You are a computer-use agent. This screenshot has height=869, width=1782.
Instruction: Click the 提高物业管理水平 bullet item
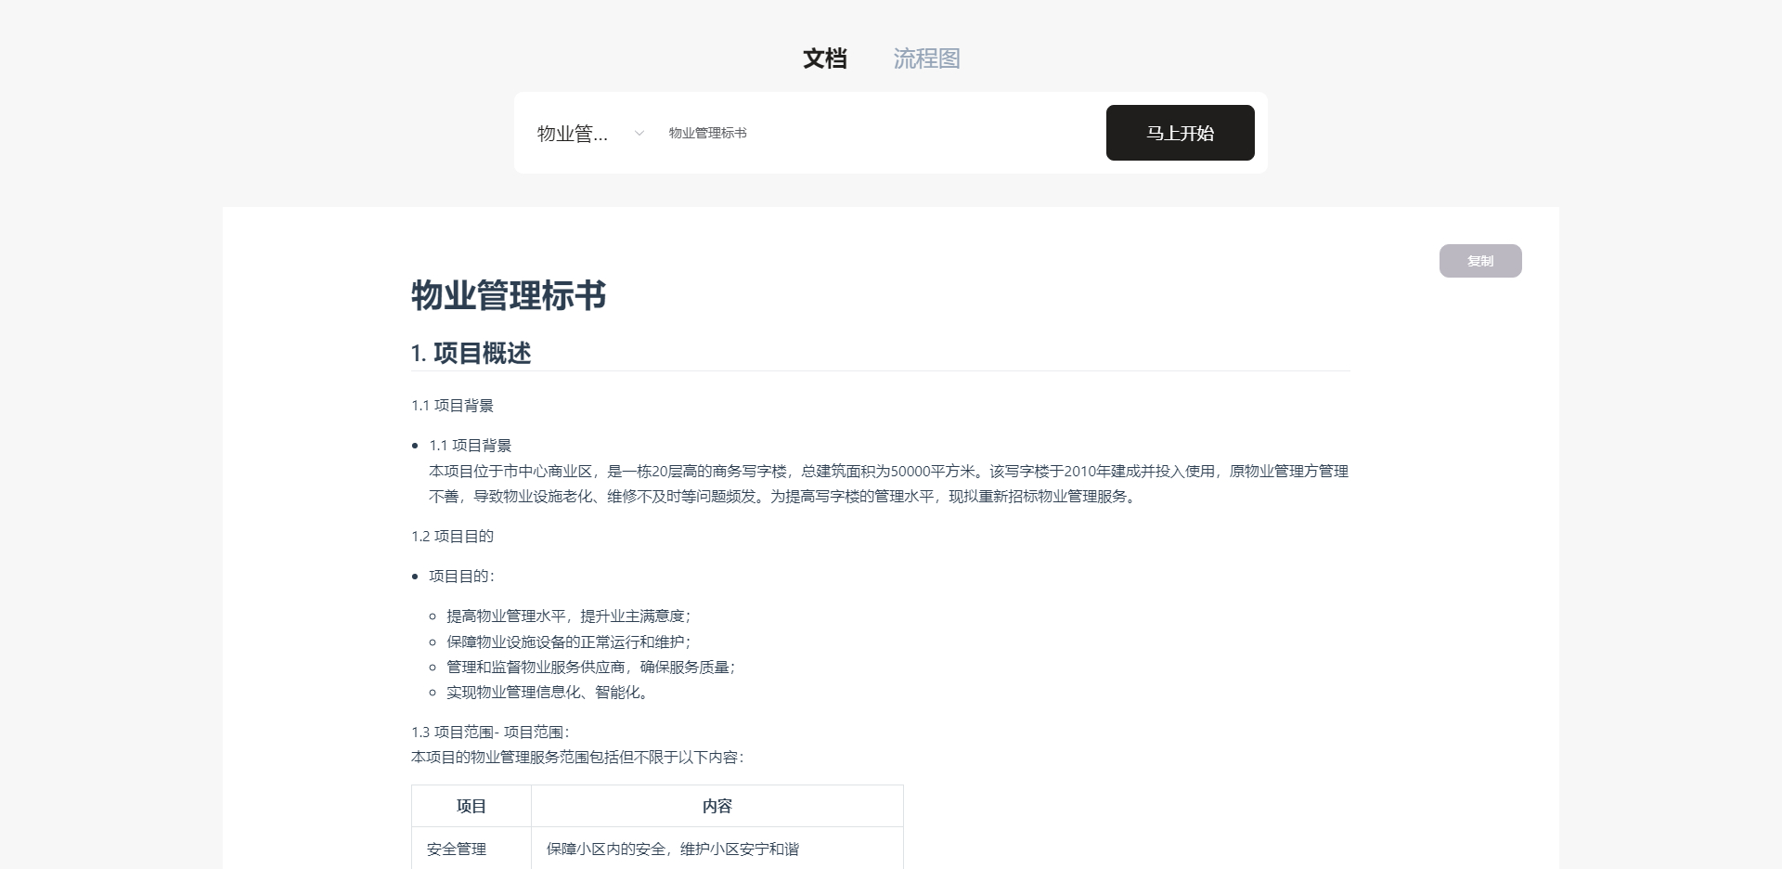(568, 616)
